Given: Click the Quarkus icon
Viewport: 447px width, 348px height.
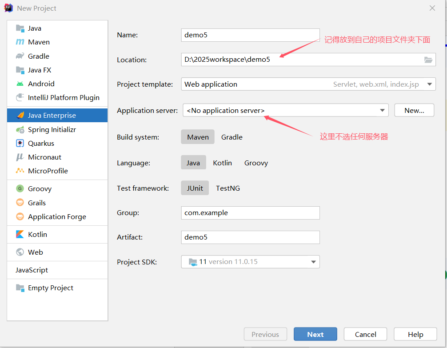Looking at the screenshot, I should pos(20,143).
